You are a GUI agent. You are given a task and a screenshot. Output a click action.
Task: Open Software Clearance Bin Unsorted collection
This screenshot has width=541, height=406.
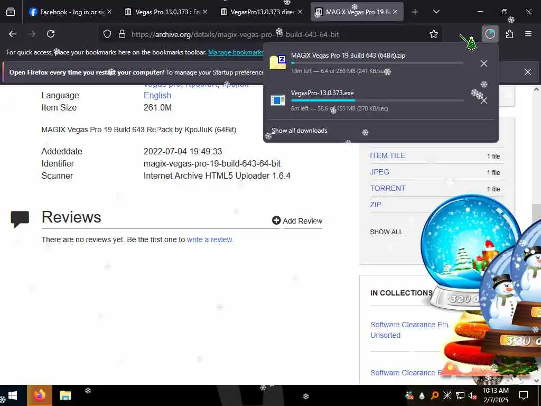click(x=409, y=330)
